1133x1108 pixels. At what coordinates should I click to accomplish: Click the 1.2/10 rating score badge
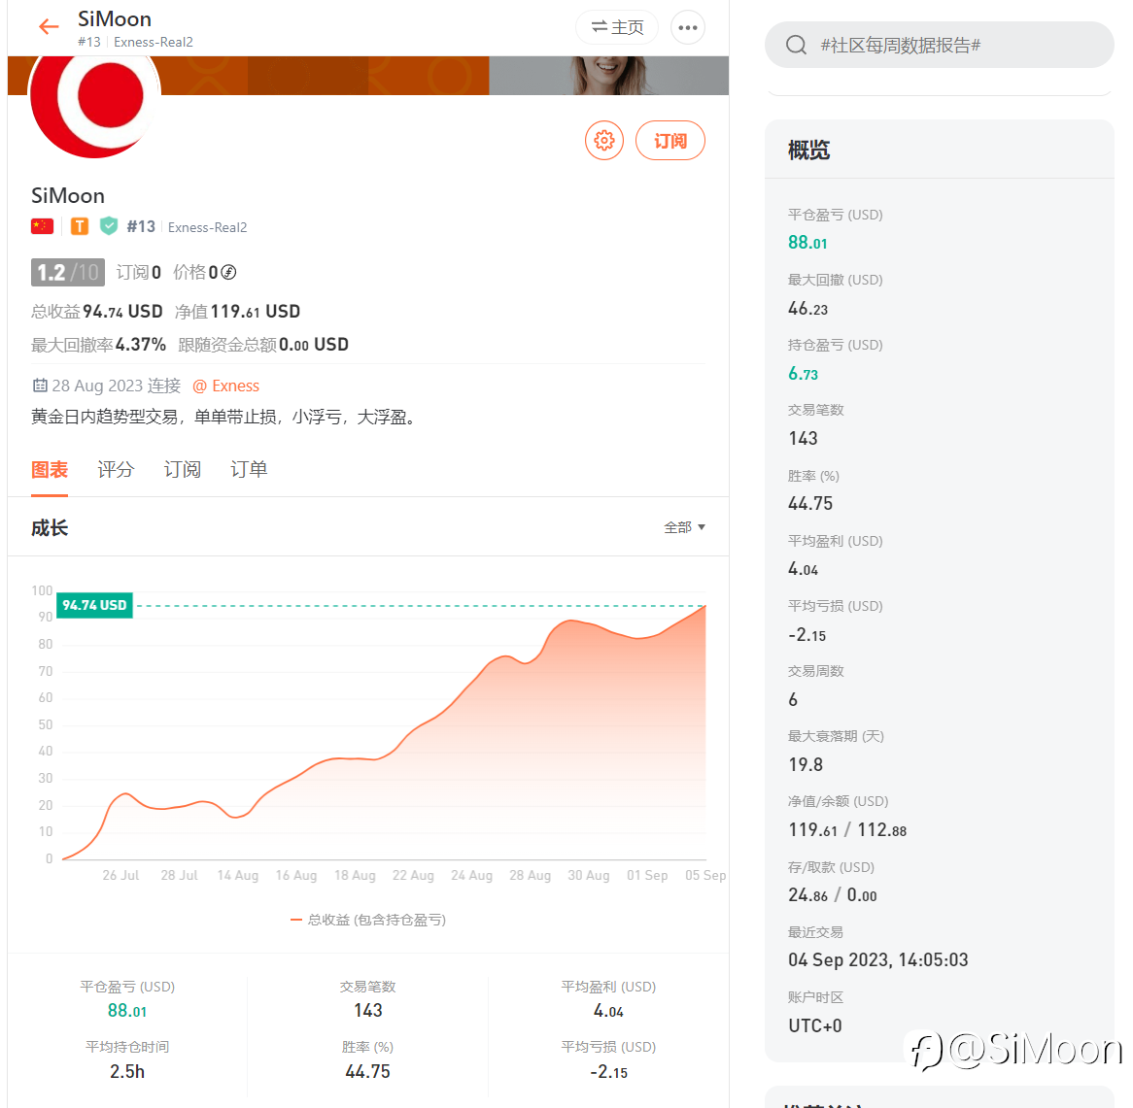68,272
